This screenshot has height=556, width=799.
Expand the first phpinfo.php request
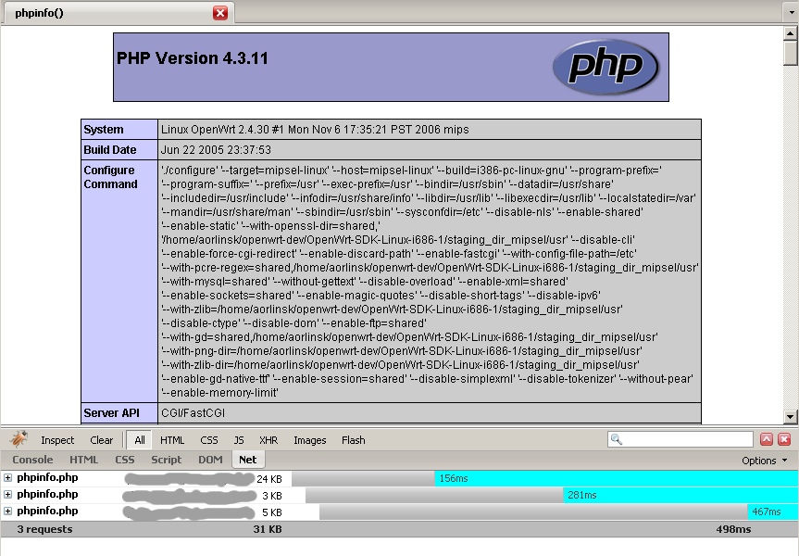tap(8, 478)
